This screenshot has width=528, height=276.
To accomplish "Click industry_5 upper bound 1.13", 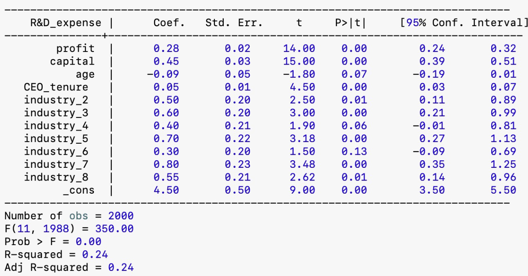I will pos(503,139).
